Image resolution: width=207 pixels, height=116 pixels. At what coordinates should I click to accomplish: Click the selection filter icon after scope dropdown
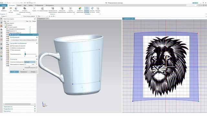39,16
